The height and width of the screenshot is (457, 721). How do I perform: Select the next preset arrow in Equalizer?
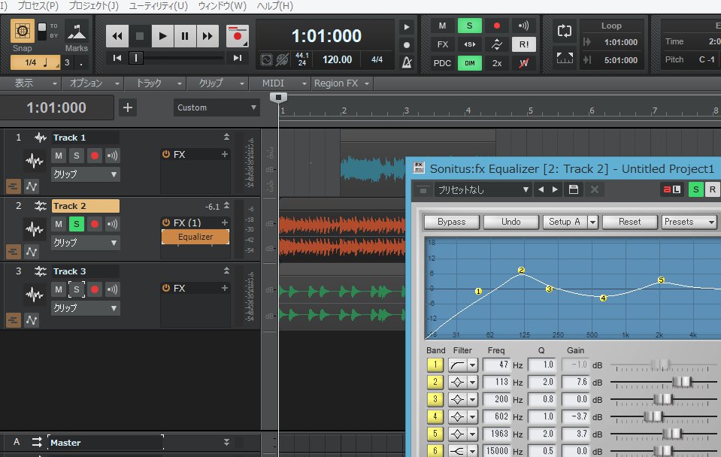(x=555, y=189)
